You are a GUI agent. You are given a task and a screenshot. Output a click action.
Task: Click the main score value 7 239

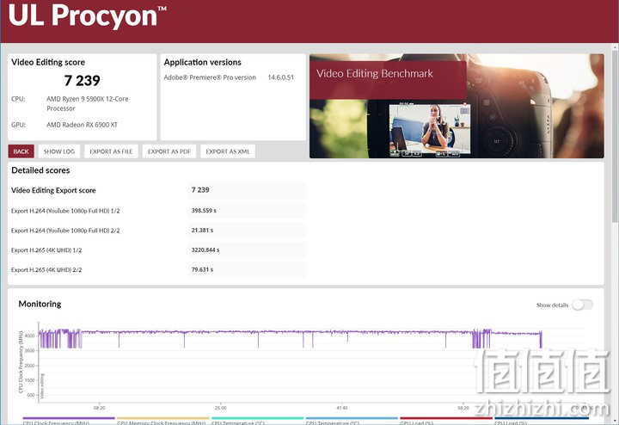(83, 81)
